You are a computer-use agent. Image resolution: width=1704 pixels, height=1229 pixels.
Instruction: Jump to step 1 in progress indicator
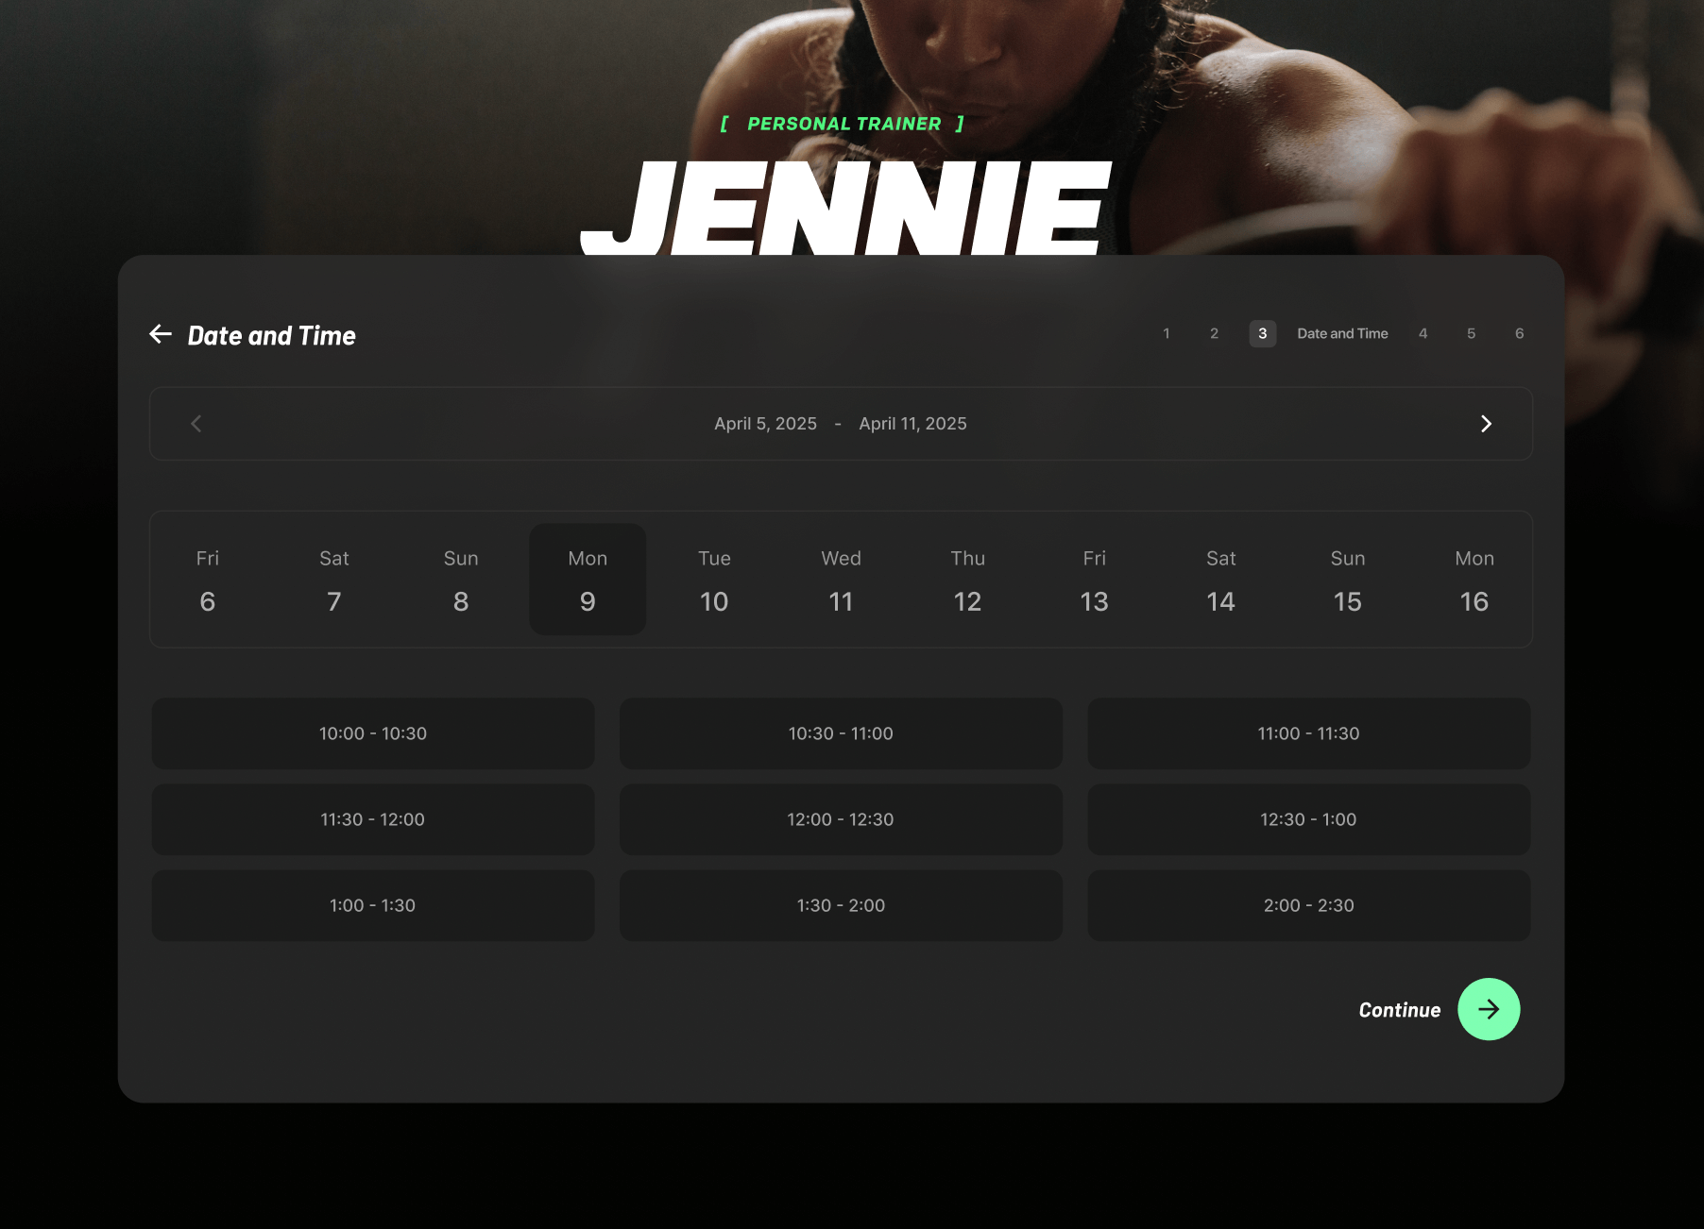pyautogui.click(x=1167, y=333)
